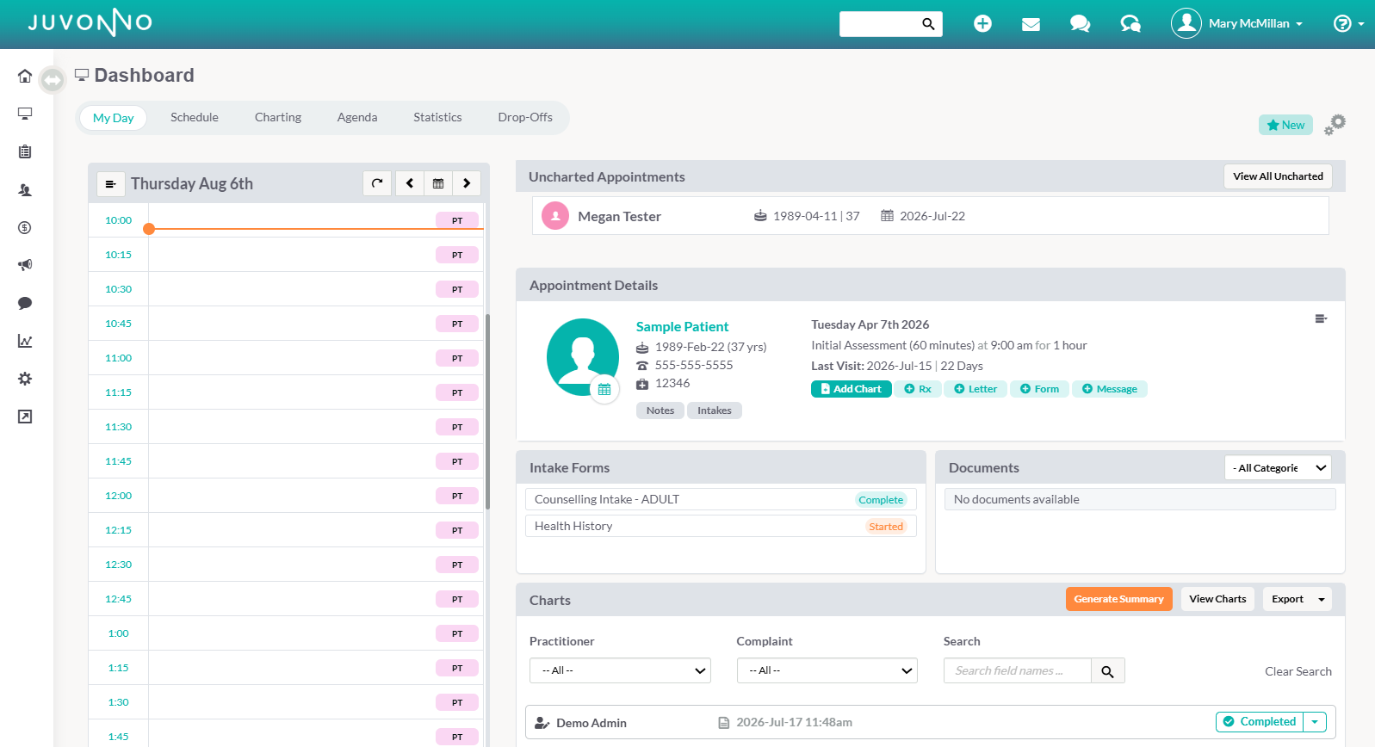Click the Clear Search link
Viewport: 1375px width, 747px height.
(1298, 671)
